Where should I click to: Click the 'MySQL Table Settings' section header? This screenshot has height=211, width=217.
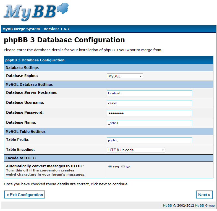point(109,132)
